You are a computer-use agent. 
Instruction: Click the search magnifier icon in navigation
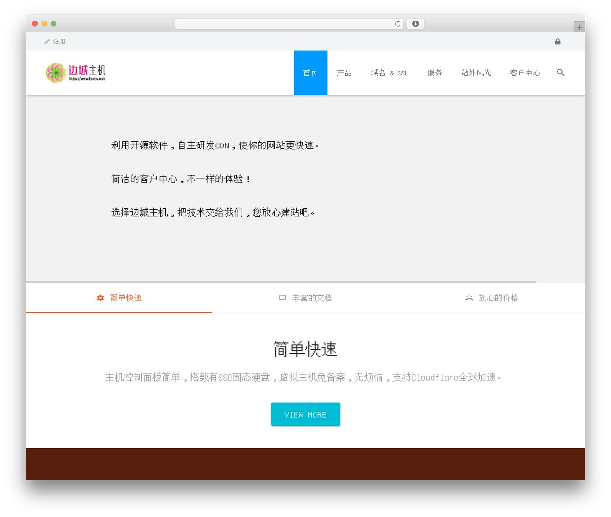(560, 72)
